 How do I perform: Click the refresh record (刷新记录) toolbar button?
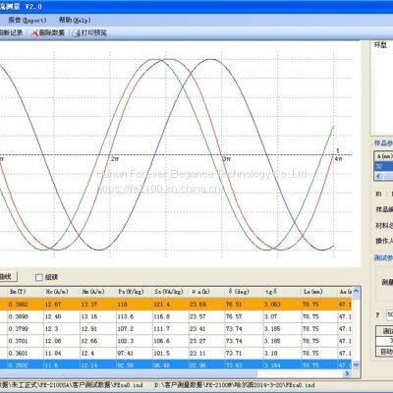coord(11,32)
